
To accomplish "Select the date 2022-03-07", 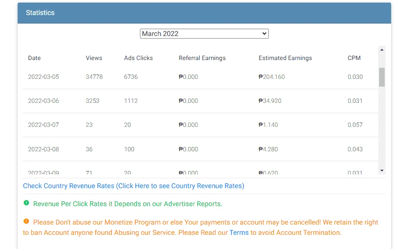I will (x=43, y=125).
